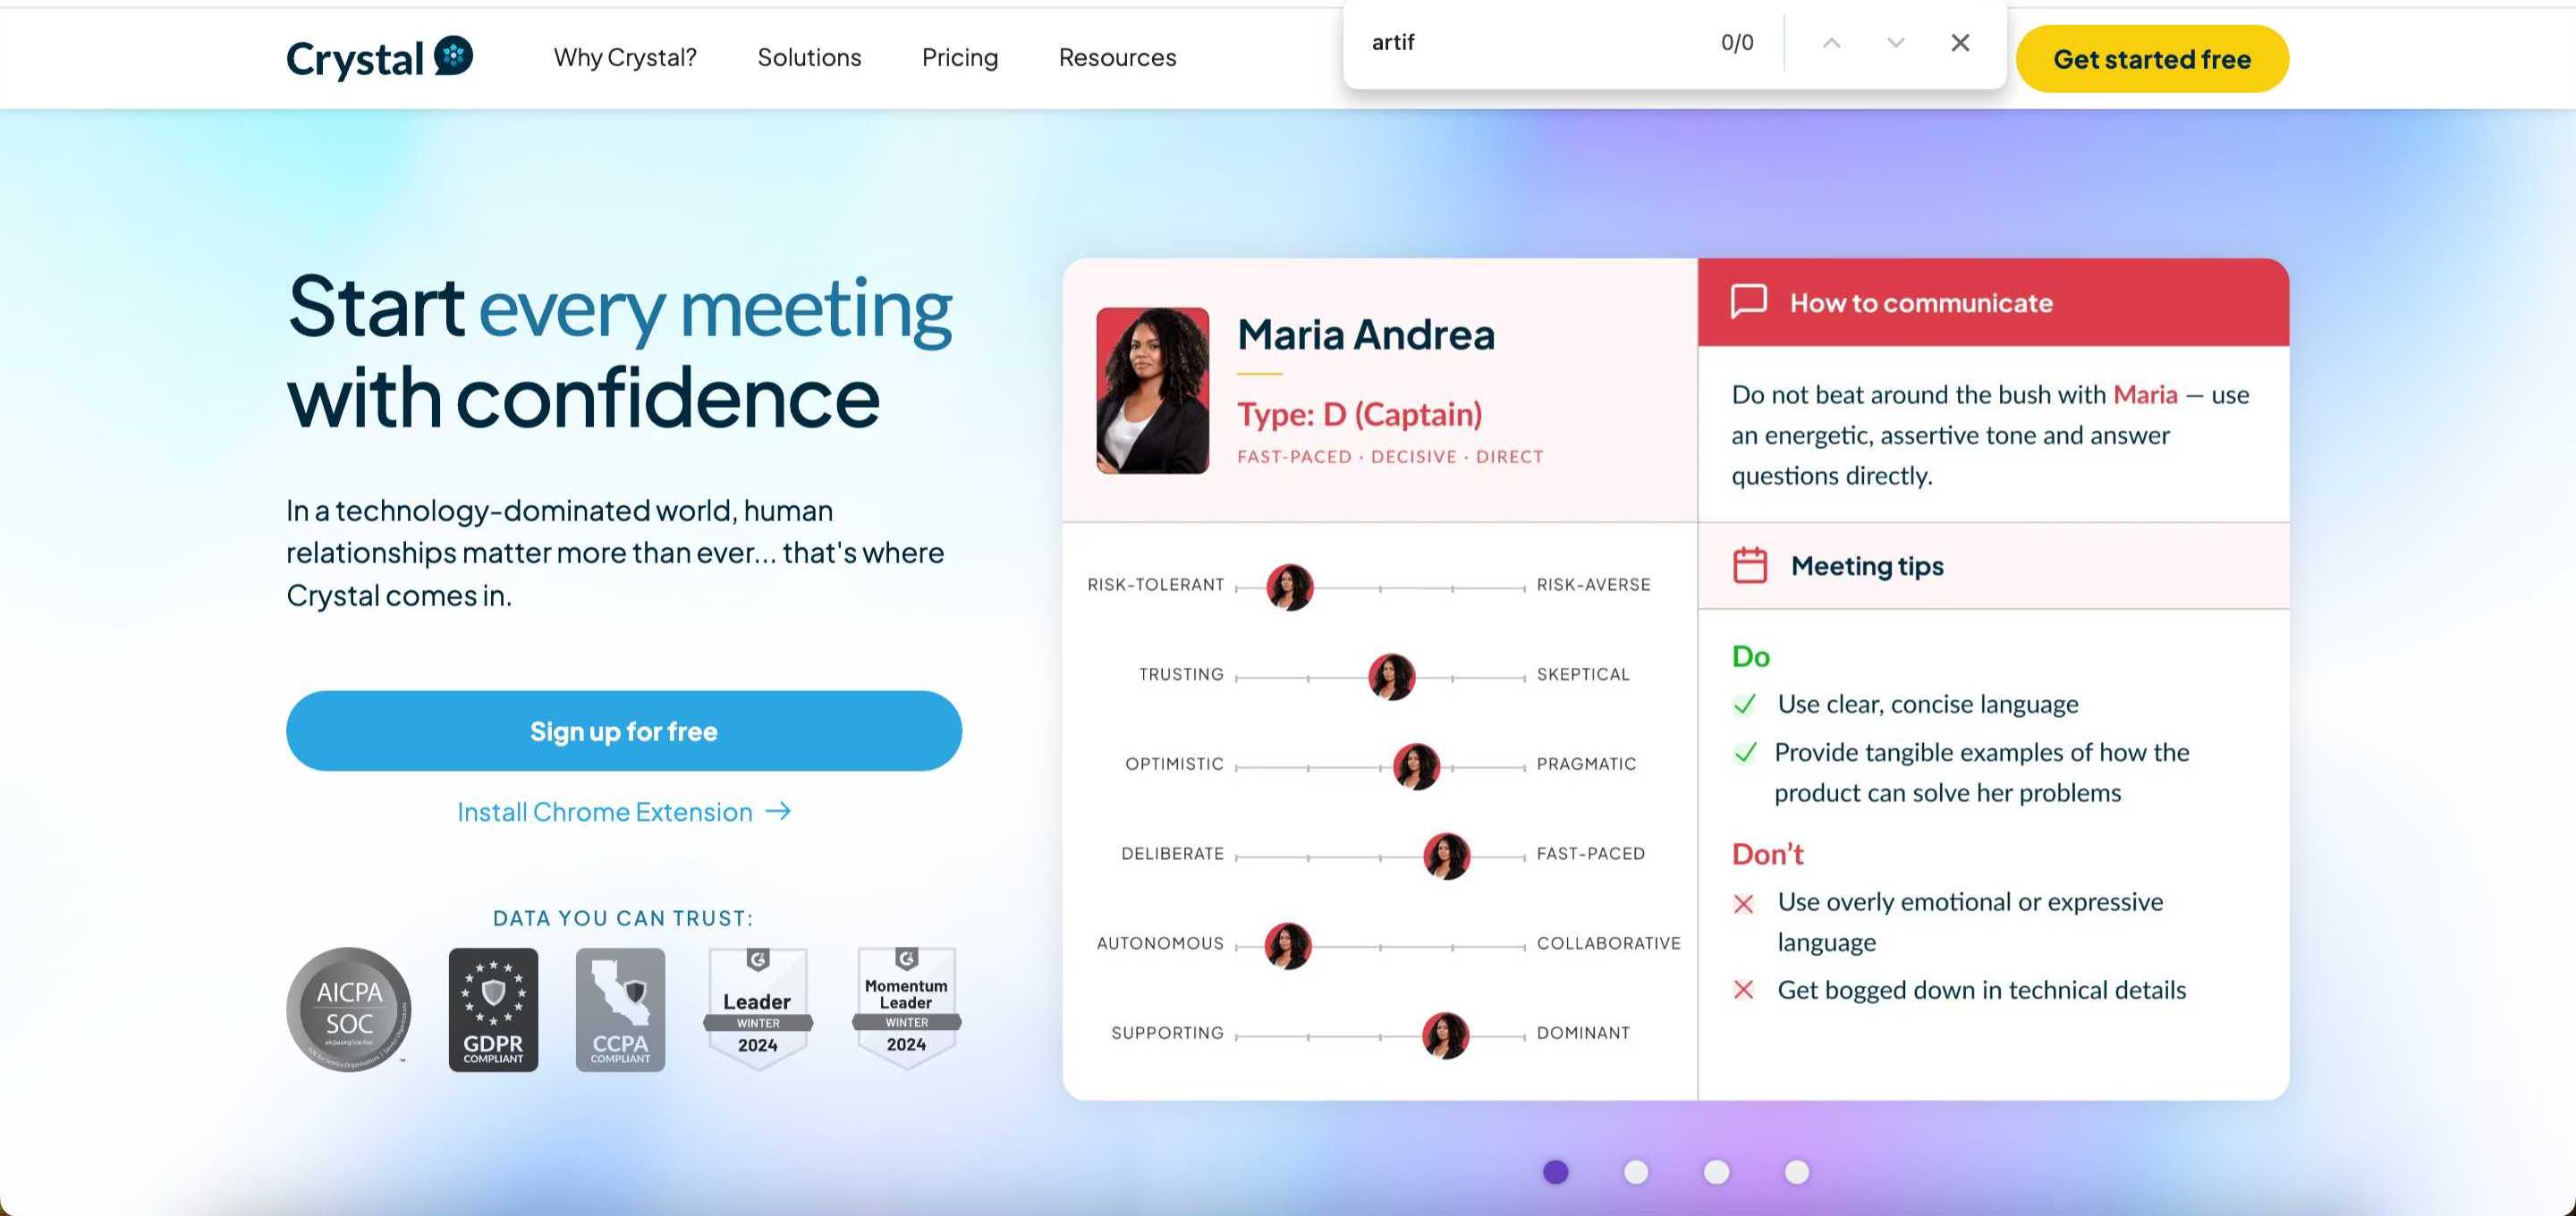Image resolution: width=2576 pixels, height=1216 pixels.
Task: Select the third carousel dot
Action: [1717, 1172]
